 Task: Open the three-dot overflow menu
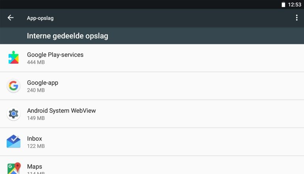(x=296, y=18)
